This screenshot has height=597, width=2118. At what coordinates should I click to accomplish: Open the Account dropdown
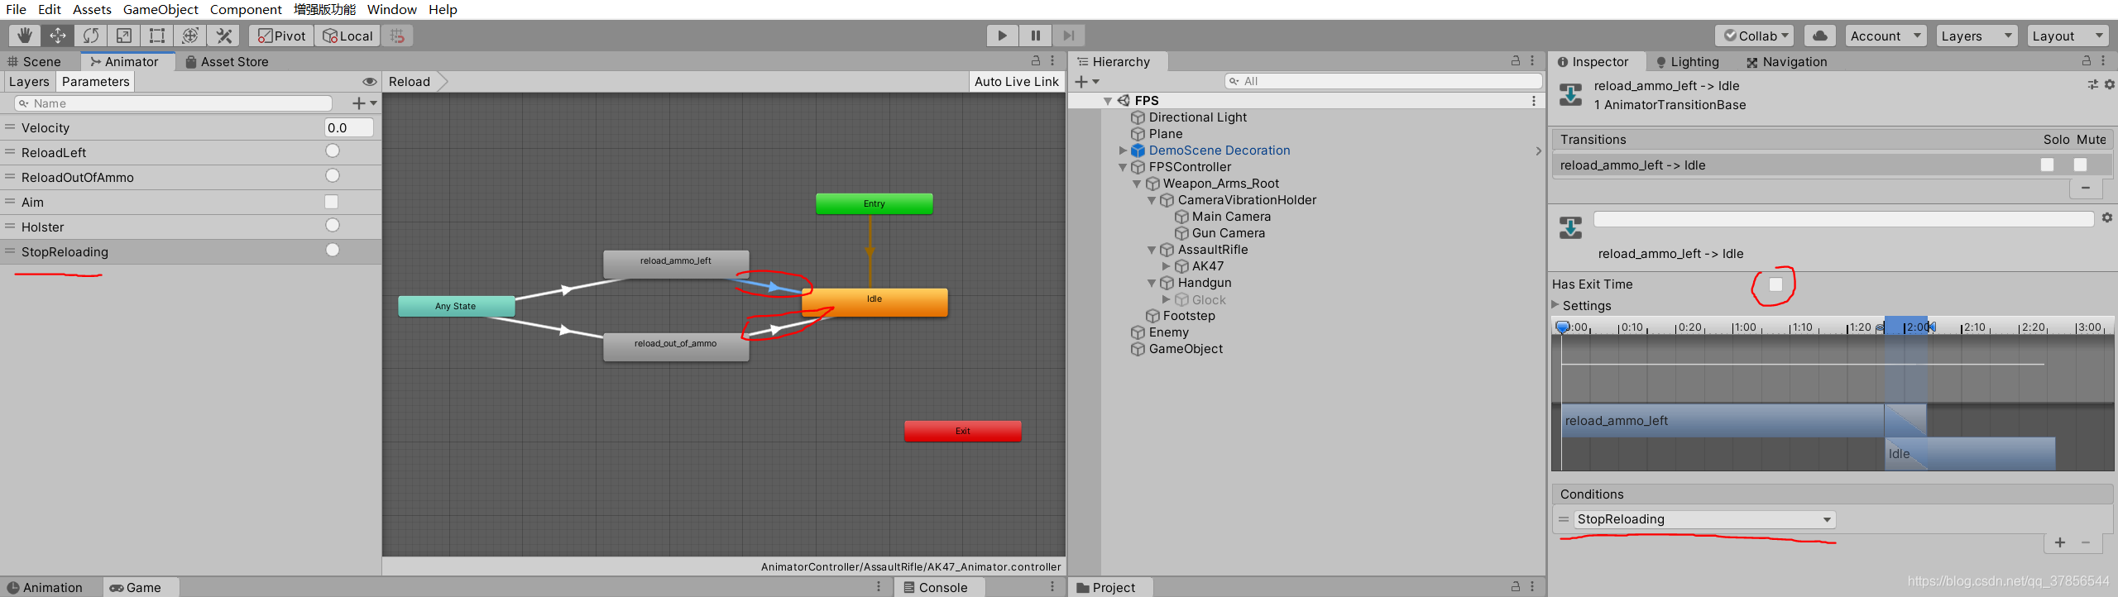click(1886, 36)
